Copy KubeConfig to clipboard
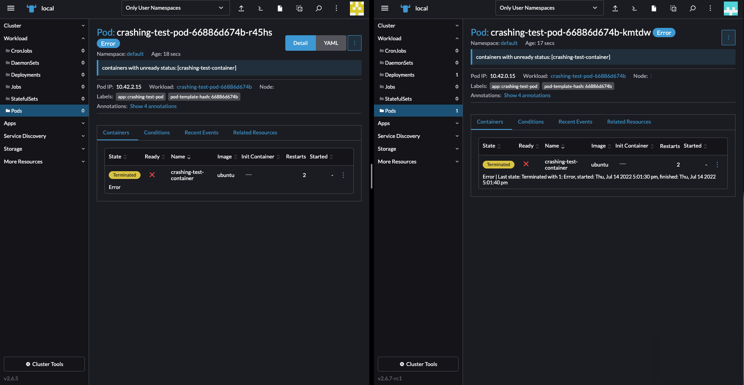 point(299,8)
